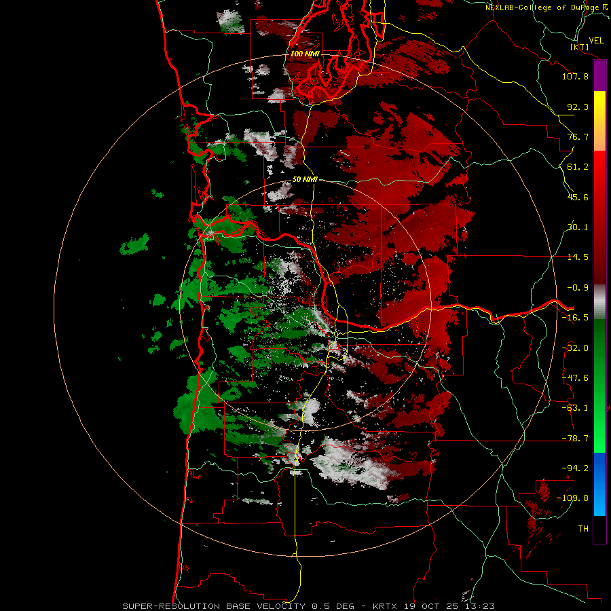Viewport: 611px width, 611px height.
Task: Click the -0.9 scale value
Action: pyautogui.click(x=578, y=288)
